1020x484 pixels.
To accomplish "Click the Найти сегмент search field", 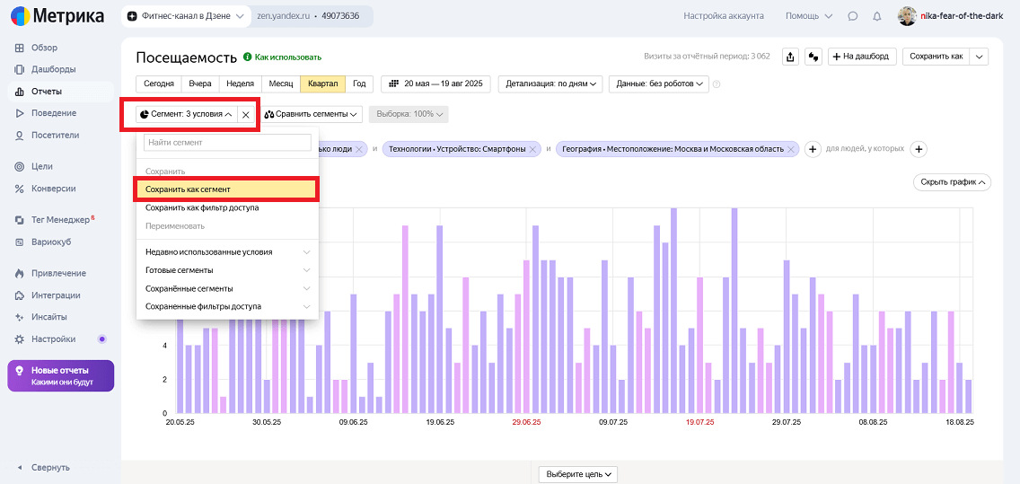I will (227, 142).
